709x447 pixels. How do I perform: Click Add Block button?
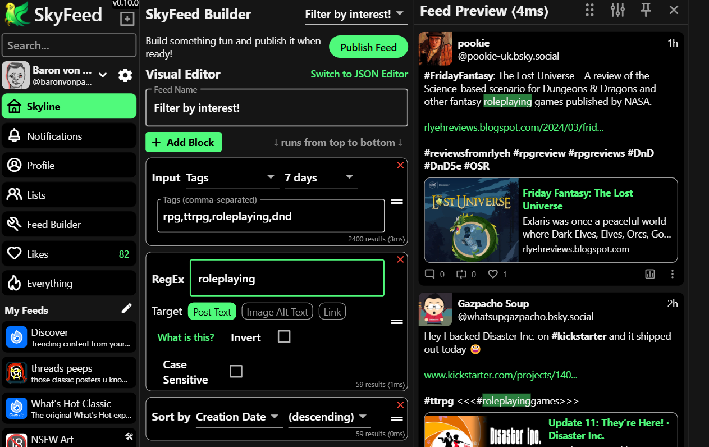point(184,142)
